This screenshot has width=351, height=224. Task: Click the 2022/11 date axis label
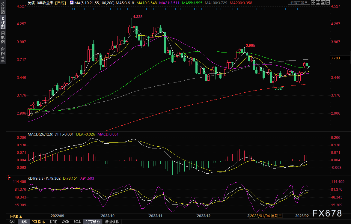(156, 216)
